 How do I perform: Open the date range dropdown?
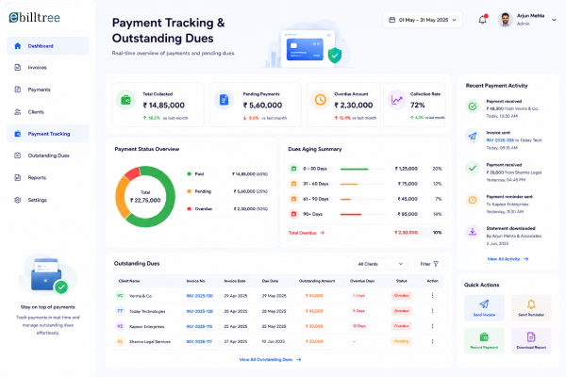(423, 20)
